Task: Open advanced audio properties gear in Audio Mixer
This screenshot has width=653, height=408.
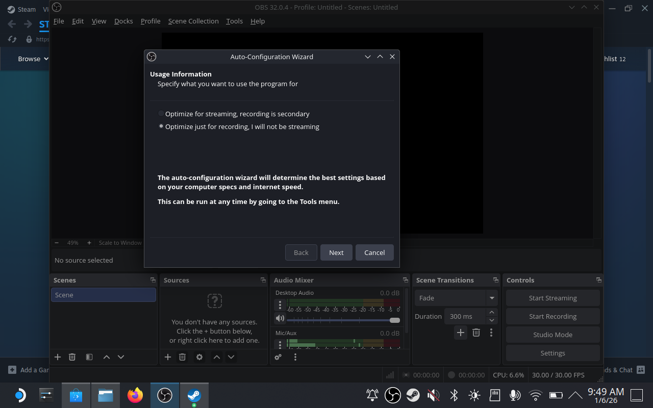Action: tap(278, 357)
